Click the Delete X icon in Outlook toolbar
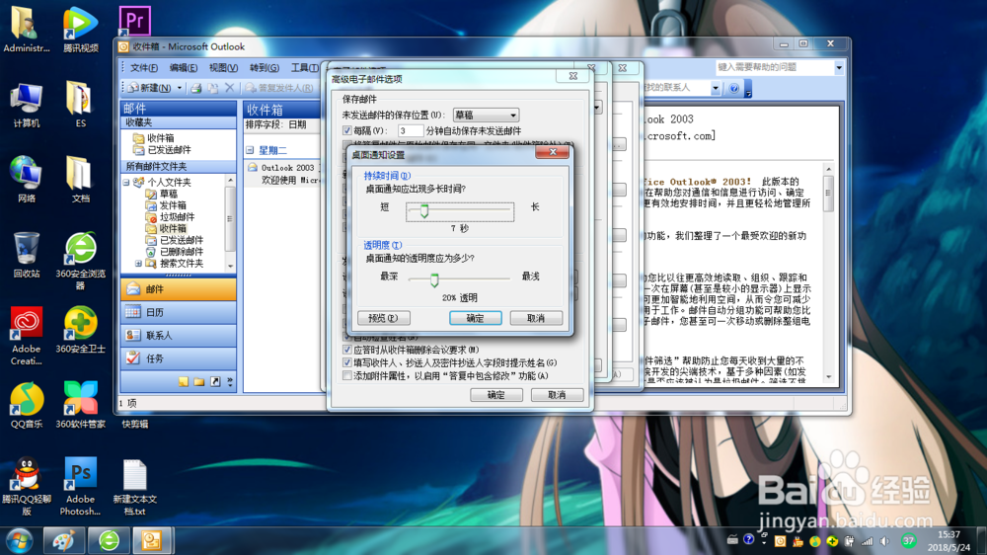This screenshot has width=987, height=555. (229, 88)
